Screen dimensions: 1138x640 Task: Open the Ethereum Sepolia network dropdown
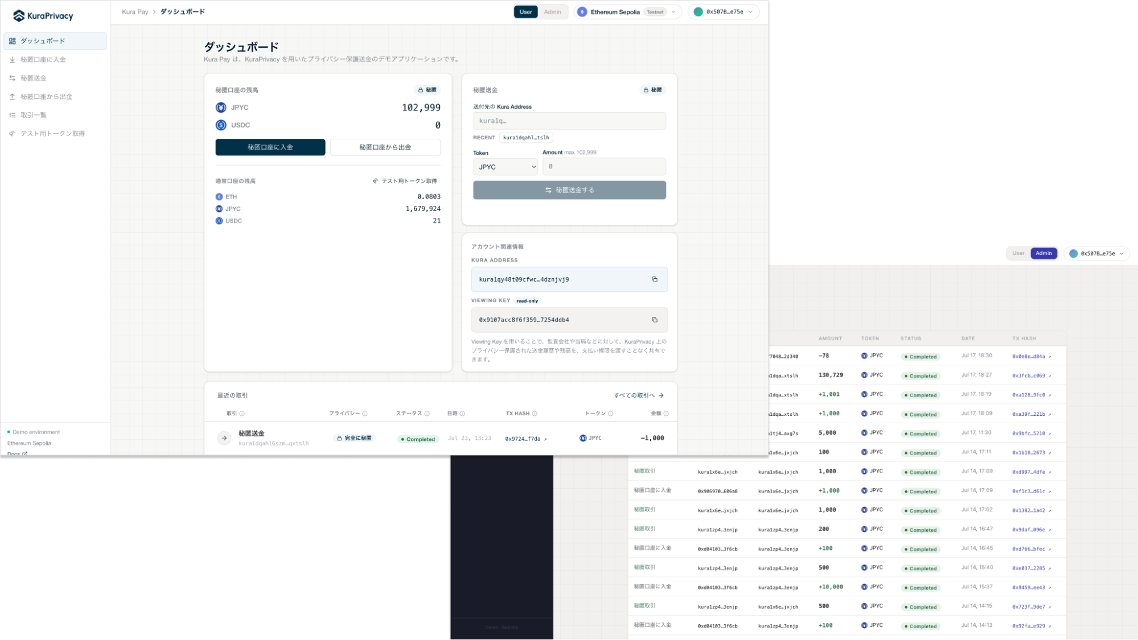pyautogui.click(x=627, y=12)
